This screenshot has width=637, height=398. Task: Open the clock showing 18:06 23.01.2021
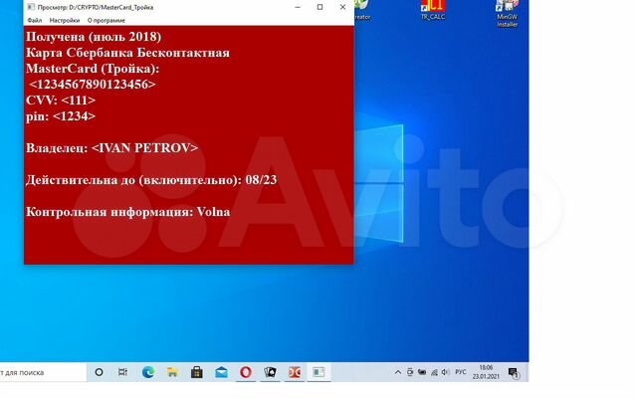486,372
